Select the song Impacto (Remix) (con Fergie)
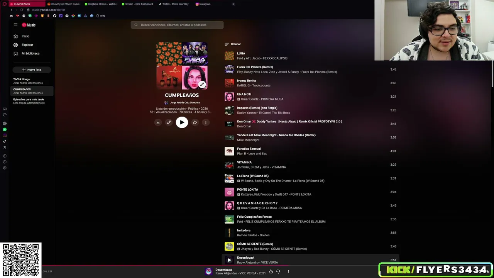Screen dimensions: 494x278 (257, 108)
